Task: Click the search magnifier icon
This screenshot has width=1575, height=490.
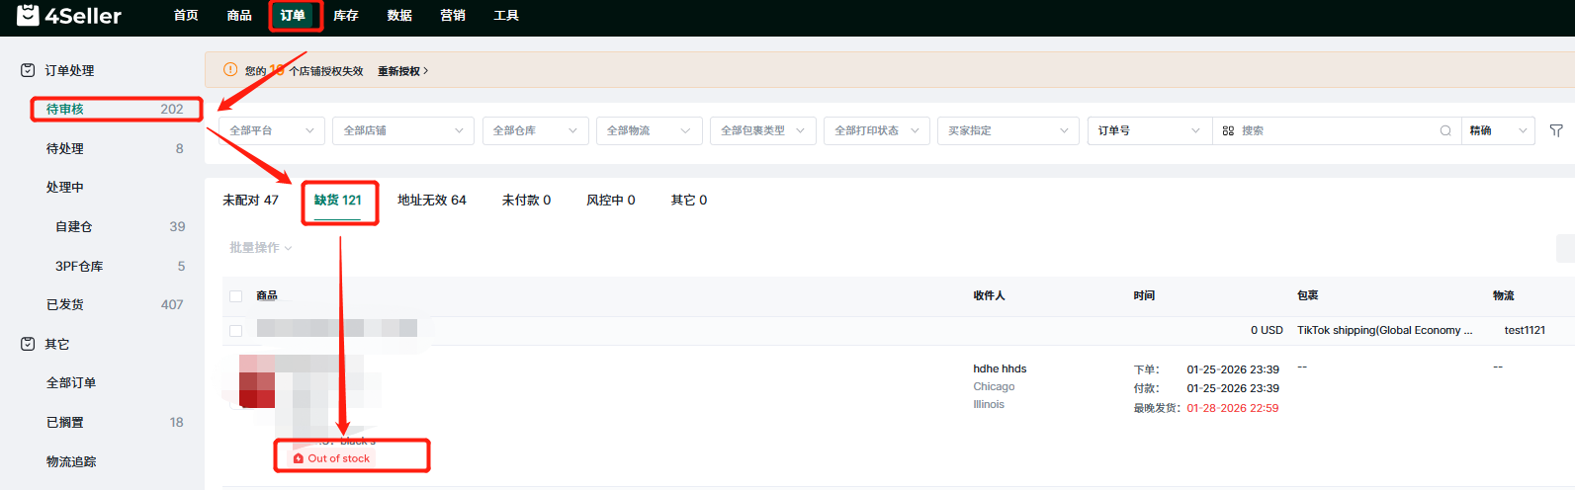Action: [x=1445, y=130]
